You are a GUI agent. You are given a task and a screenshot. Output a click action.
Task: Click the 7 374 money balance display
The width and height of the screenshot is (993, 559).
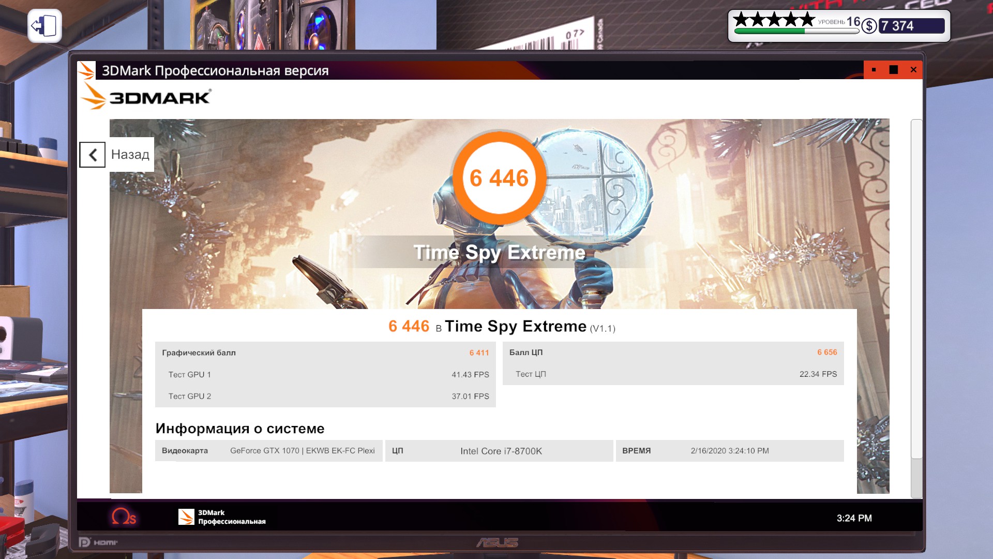911,26
